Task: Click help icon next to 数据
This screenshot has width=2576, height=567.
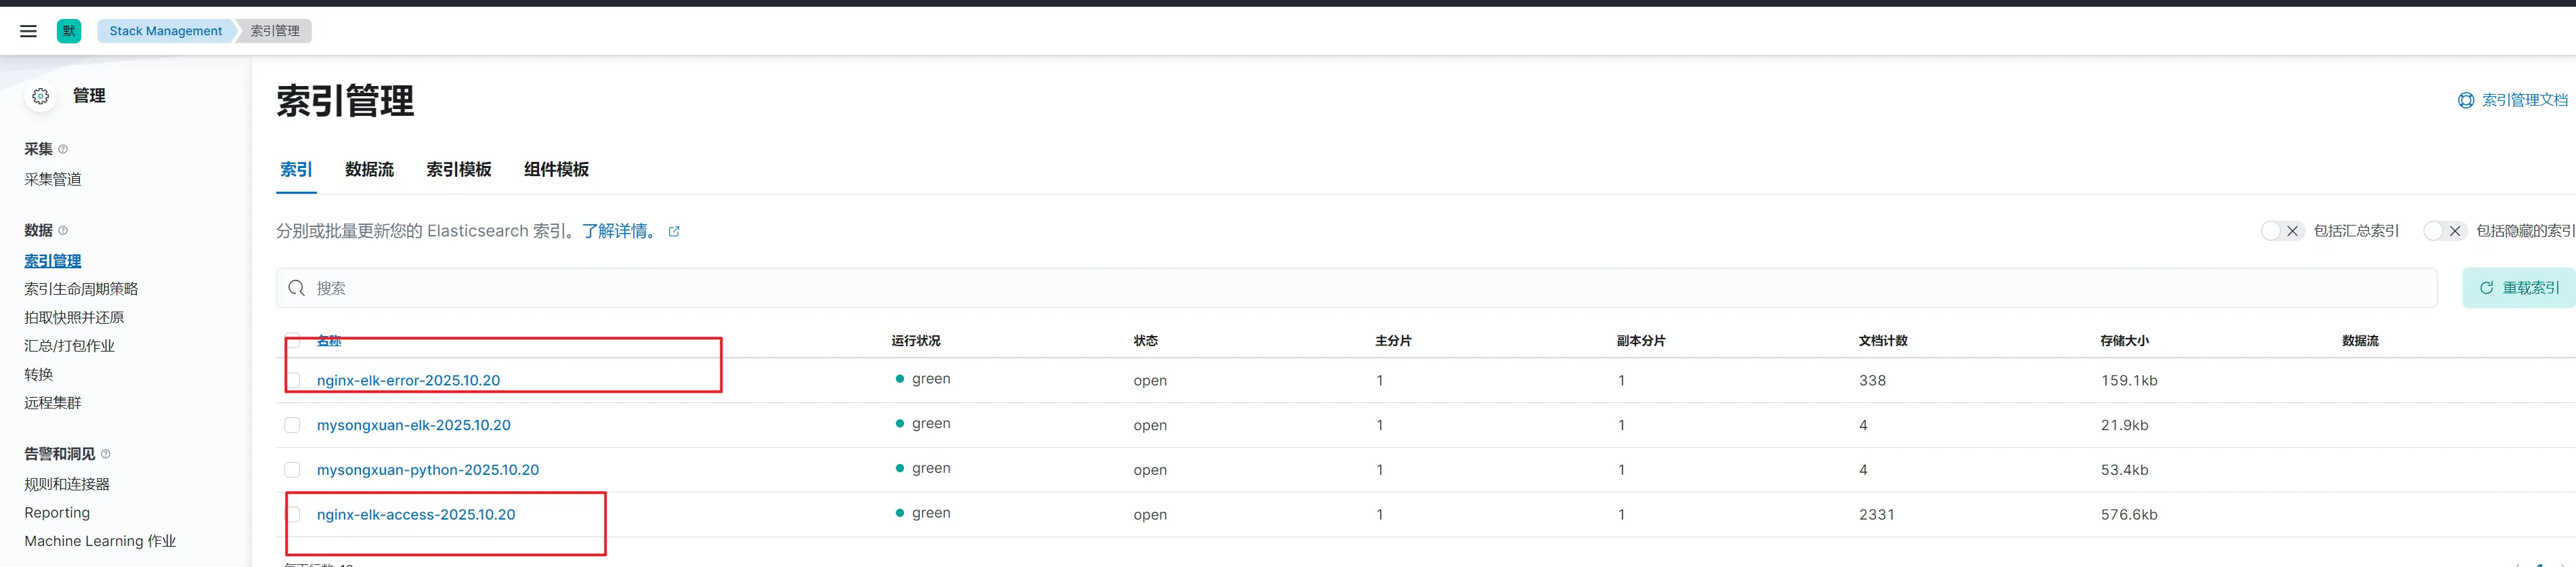Action: coord(63,230)
